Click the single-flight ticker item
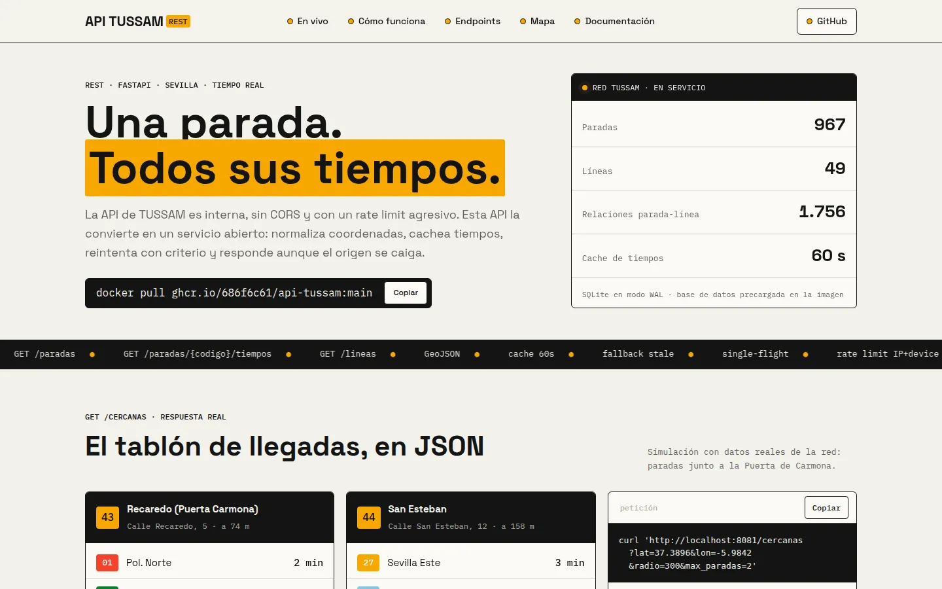The height and width of the screenshot is (589, 942). pyautogui.click(x=755, y=354)
